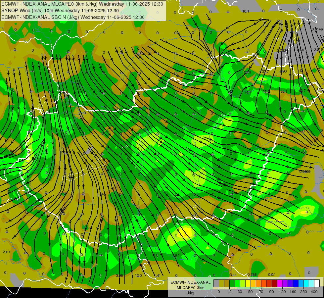Click the map value 20.9
The image size is (324, 298).
click(x=6, y=252)
